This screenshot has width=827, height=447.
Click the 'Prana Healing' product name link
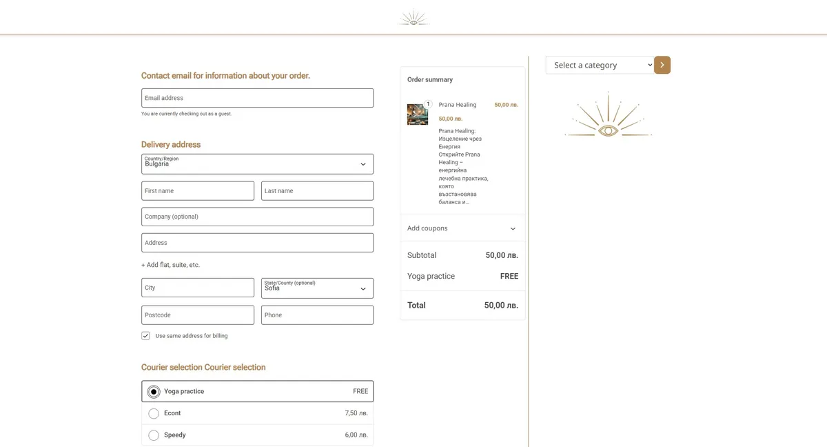tap(457, 104)
